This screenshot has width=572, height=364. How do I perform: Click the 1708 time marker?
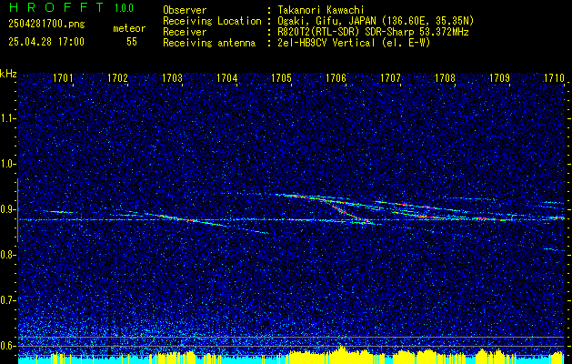pos(445,77)
